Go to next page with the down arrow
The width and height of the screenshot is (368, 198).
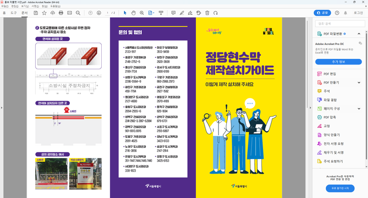99,13
